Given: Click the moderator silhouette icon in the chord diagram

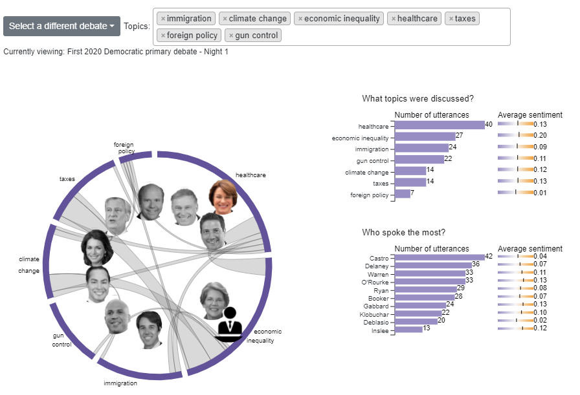Looking at the screenshot, I should (x=230, y=323).
